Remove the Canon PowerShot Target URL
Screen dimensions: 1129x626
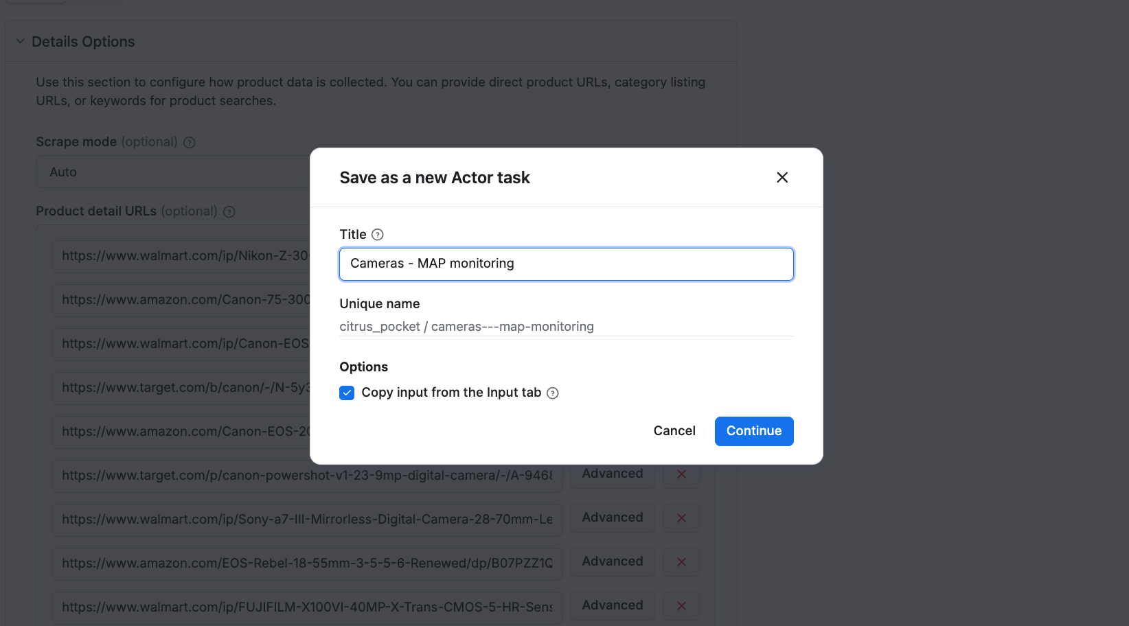click(681, 474)
